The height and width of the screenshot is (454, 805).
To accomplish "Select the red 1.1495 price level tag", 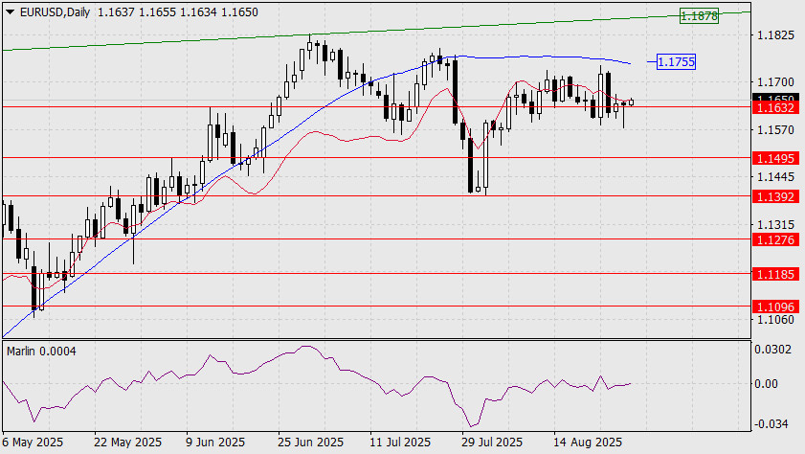I will click(x=775, y=158).
